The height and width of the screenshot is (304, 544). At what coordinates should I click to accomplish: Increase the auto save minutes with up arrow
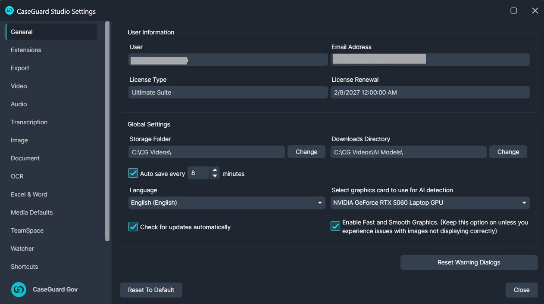[215, 170]
